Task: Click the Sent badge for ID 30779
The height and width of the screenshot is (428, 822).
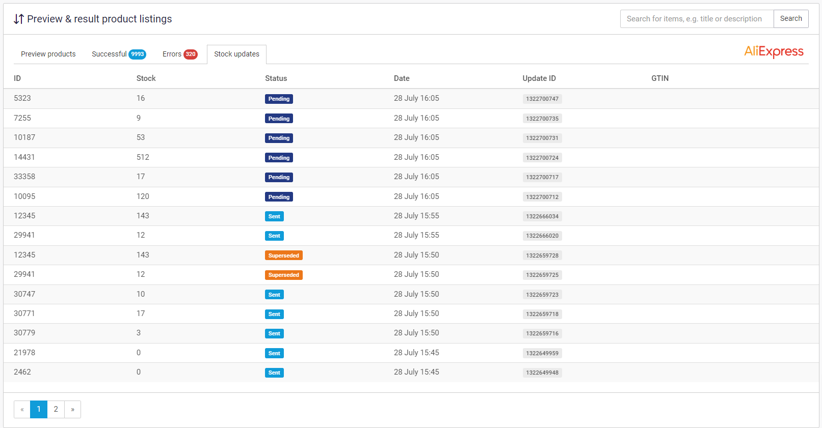Action: pyautogui.click(x=274, y=333)
